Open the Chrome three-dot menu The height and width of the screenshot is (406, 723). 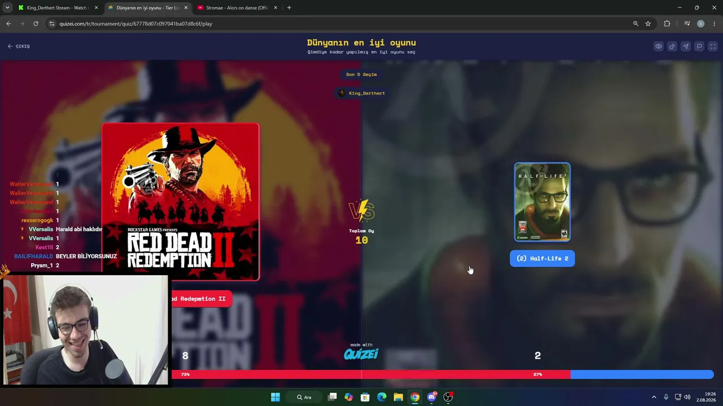(x=715, y=24)
